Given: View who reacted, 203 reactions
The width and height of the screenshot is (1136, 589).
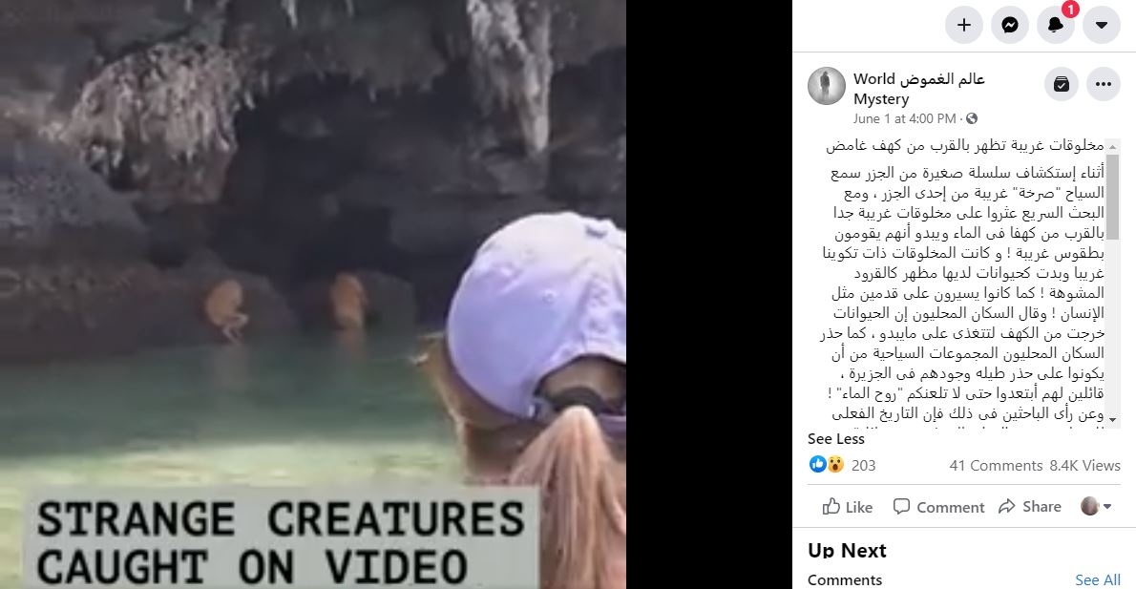Looking at the screenshot, I should click(842, 465).
